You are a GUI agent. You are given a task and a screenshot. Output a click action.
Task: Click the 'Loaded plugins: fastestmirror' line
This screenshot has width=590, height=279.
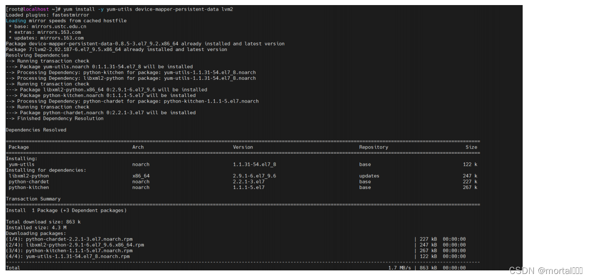47,15
